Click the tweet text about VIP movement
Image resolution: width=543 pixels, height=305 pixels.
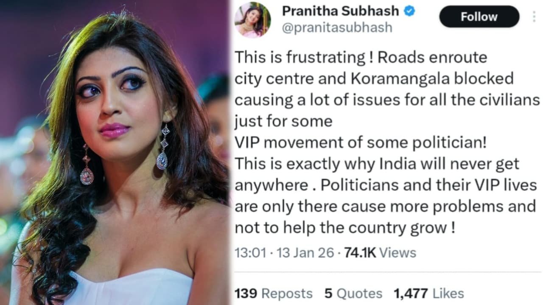pos(361,143)
